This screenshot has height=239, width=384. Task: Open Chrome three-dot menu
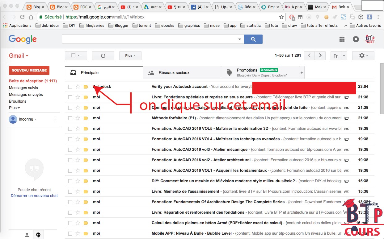coord(379,17)
